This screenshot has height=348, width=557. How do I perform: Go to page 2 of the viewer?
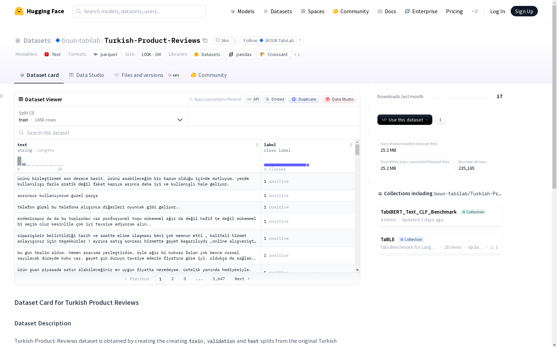point(172,279)
